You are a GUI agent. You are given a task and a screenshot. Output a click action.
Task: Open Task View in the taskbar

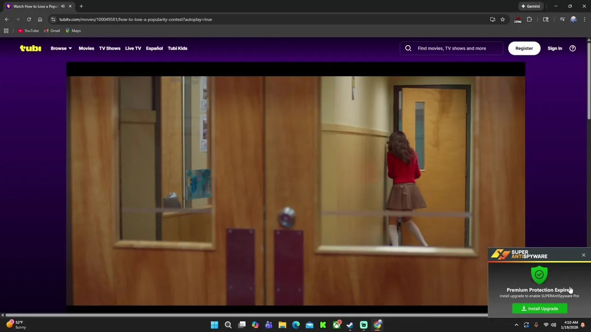click(241, 325)
